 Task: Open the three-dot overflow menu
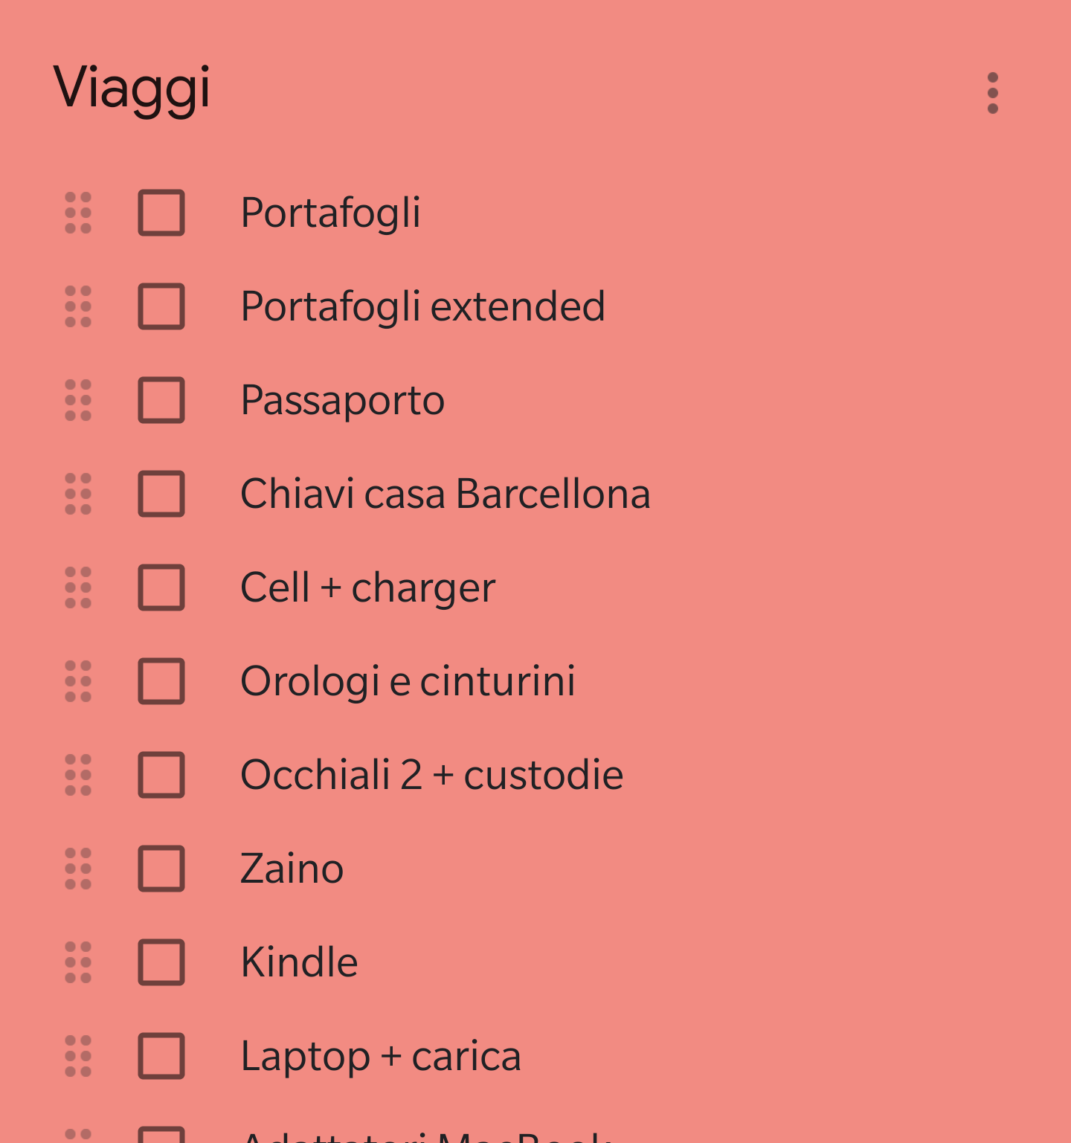(992, 93)
